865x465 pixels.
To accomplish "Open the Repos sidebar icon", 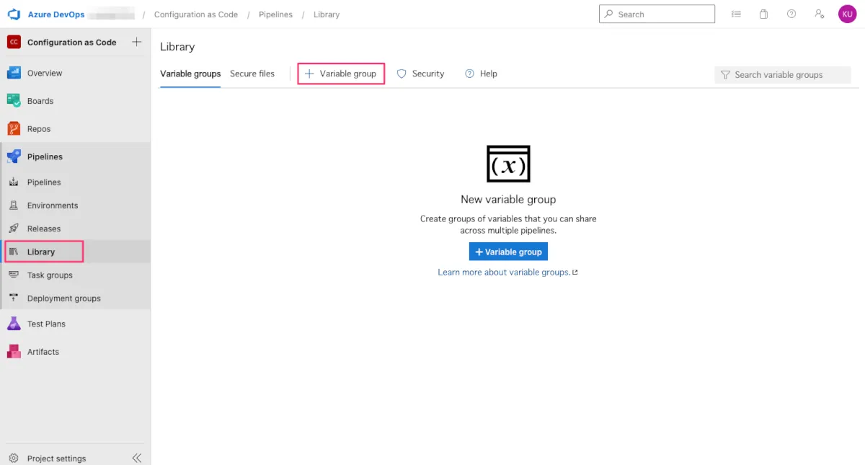I will [14, 129].
